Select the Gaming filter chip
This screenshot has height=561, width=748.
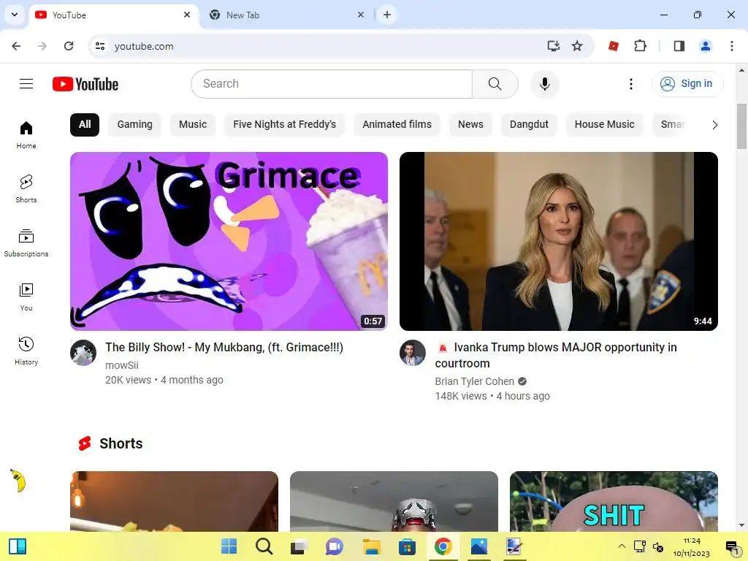pos(134,124)
